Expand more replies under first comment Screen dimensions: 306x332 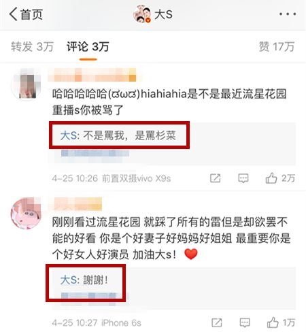95,153
